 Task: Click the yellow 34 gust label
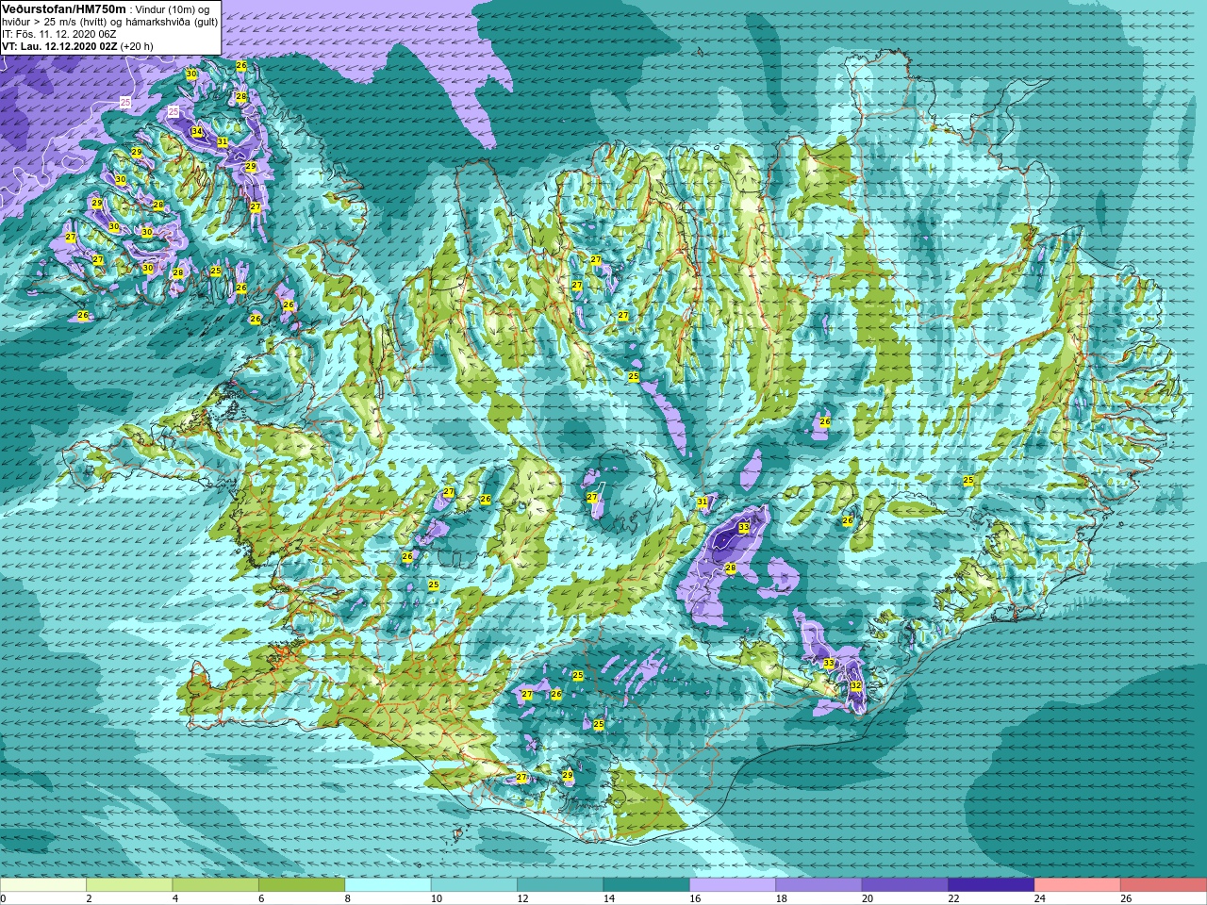[x=197, y=132]
